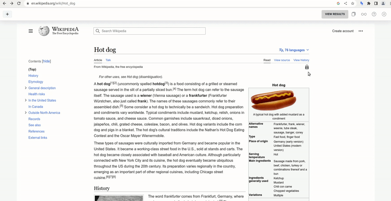Image resolution: width=391 pixels, height=201 pixels.
Task: Close the extension bar with X icon
Action: tap(384, 14)
